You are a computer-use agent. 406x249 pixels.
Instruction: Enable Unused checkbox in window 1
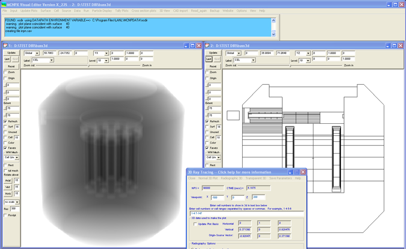(6, 132)
